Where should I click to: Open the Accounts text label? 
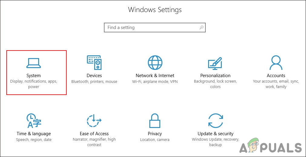[276, 76]
